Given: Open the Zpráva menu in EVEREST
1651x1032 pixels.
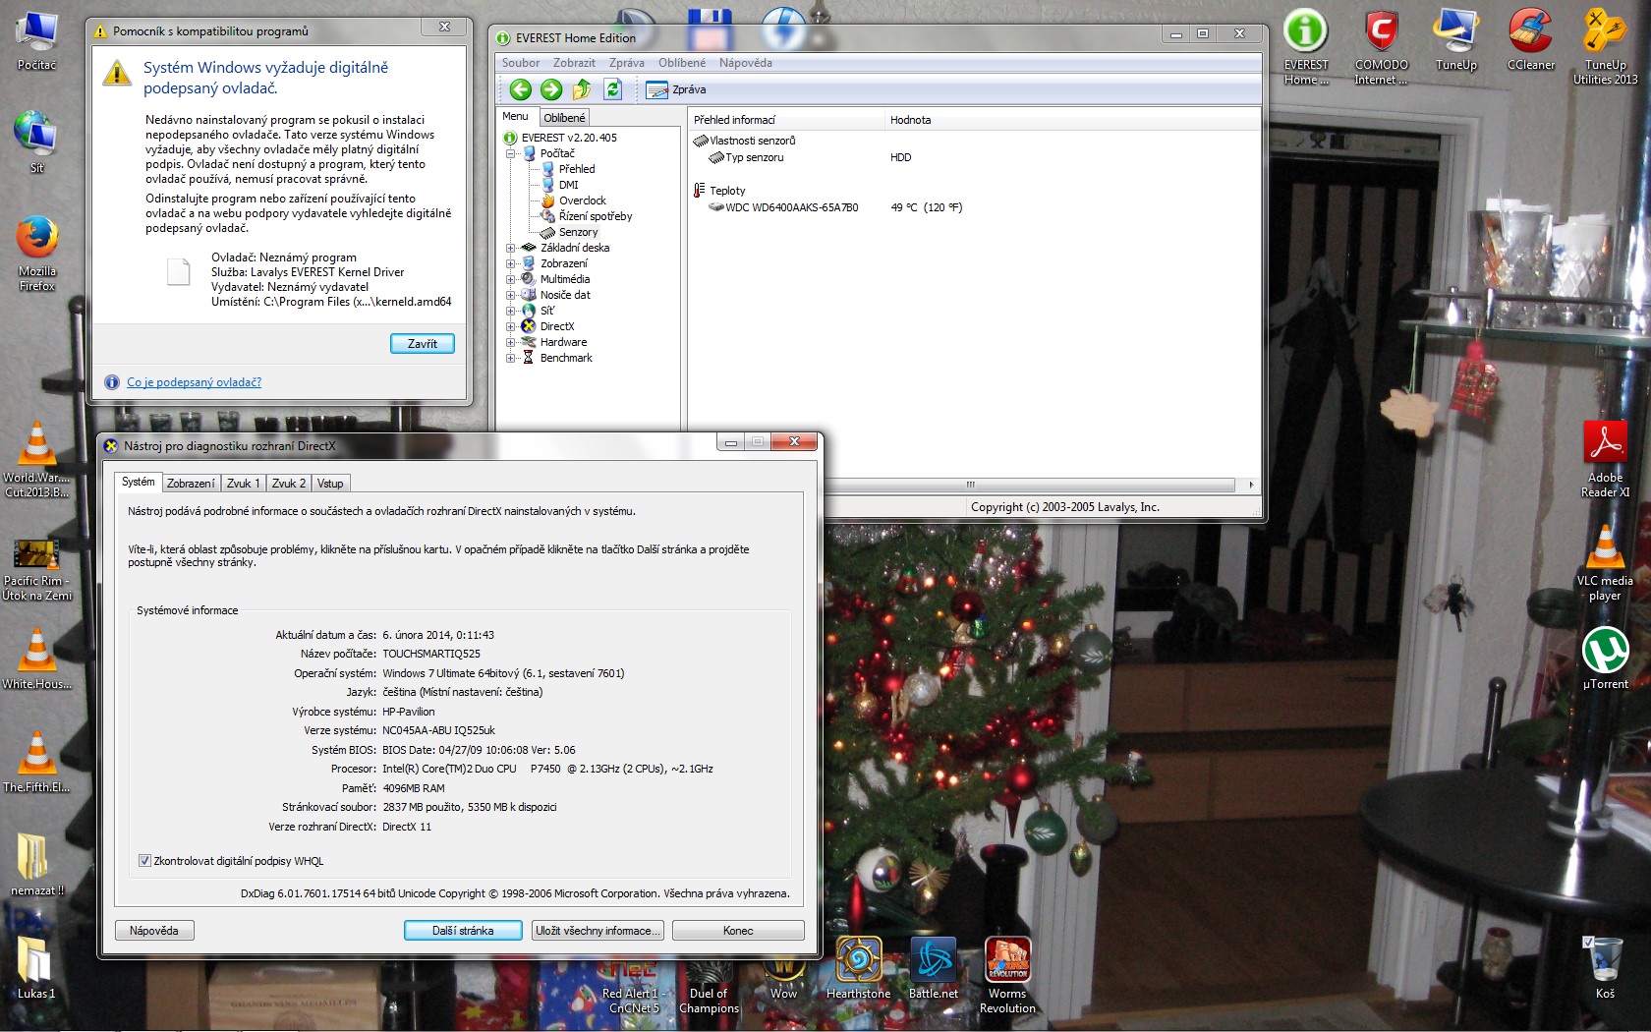Looking at the screenshot, I should click(x=627, y=63).
